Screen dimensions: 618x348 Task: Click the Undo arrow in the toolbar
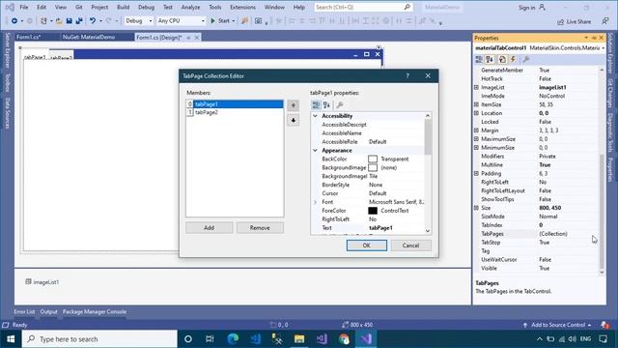tap(93, 21)
